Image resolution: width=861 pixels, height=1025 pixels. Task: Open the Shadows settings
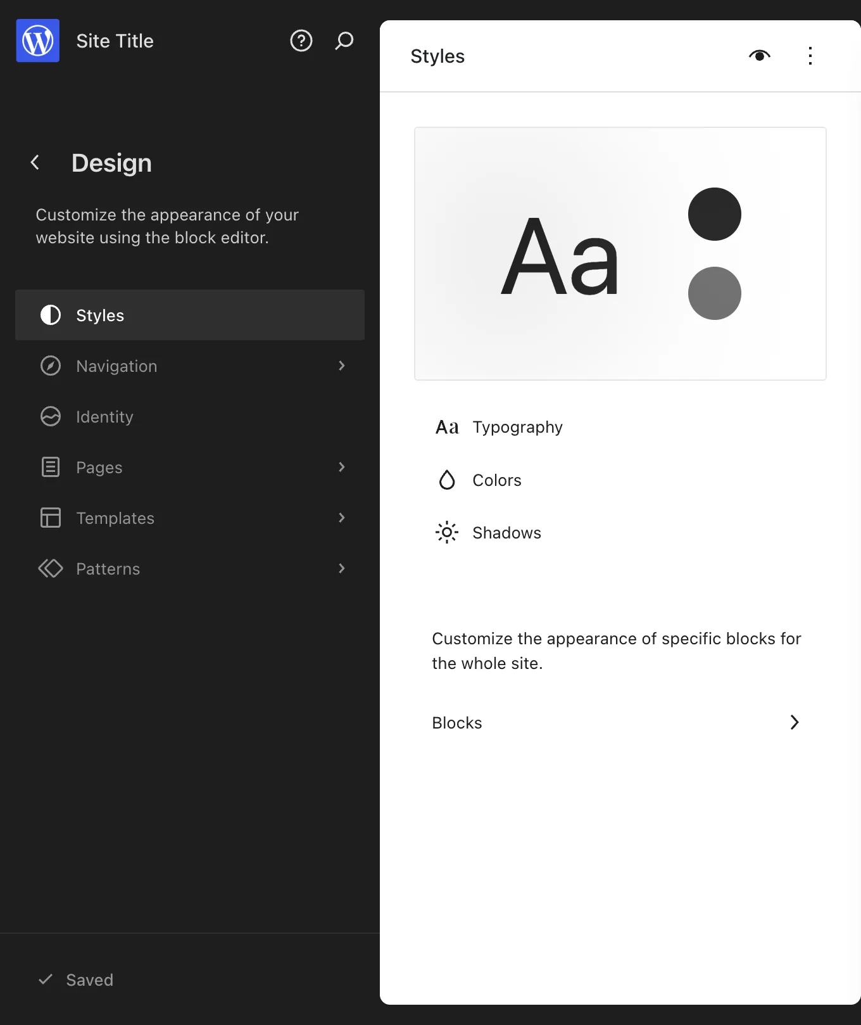pos(620,533)
